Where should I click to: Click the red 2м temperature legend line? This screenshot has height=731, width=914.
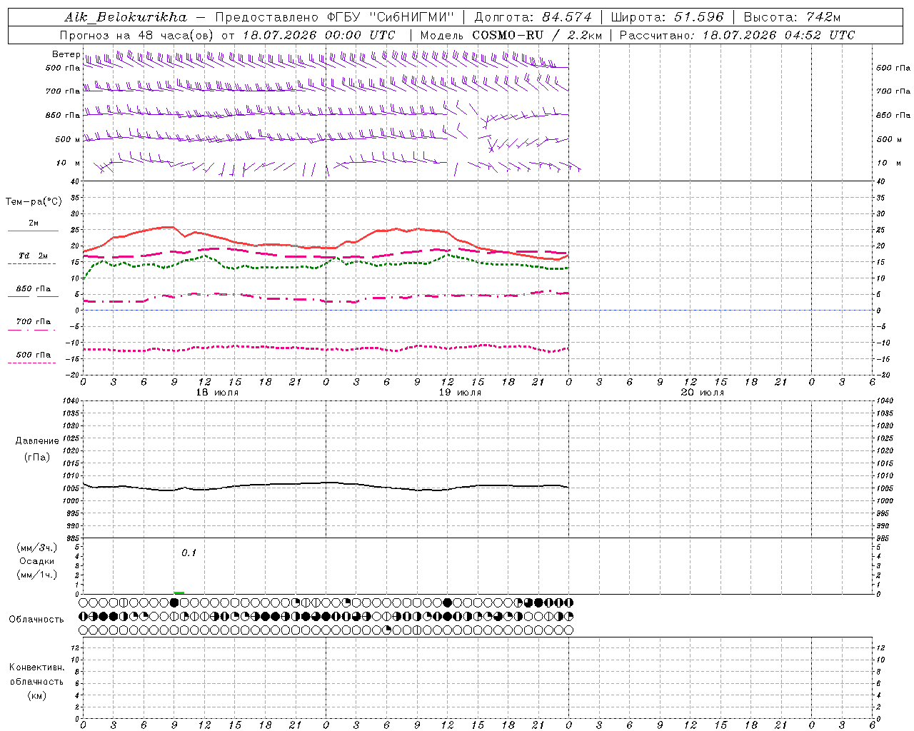click(x=33, y=231)
